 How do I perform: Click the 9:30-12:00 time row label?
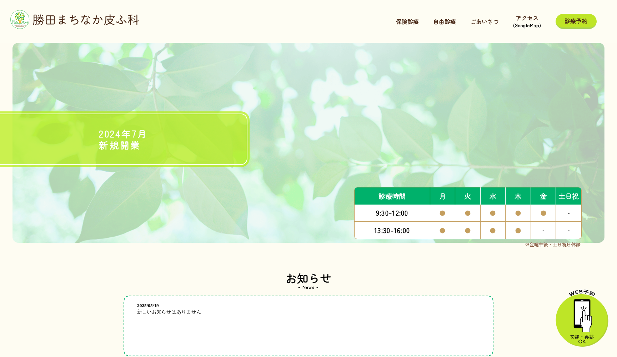coord(392,213)
